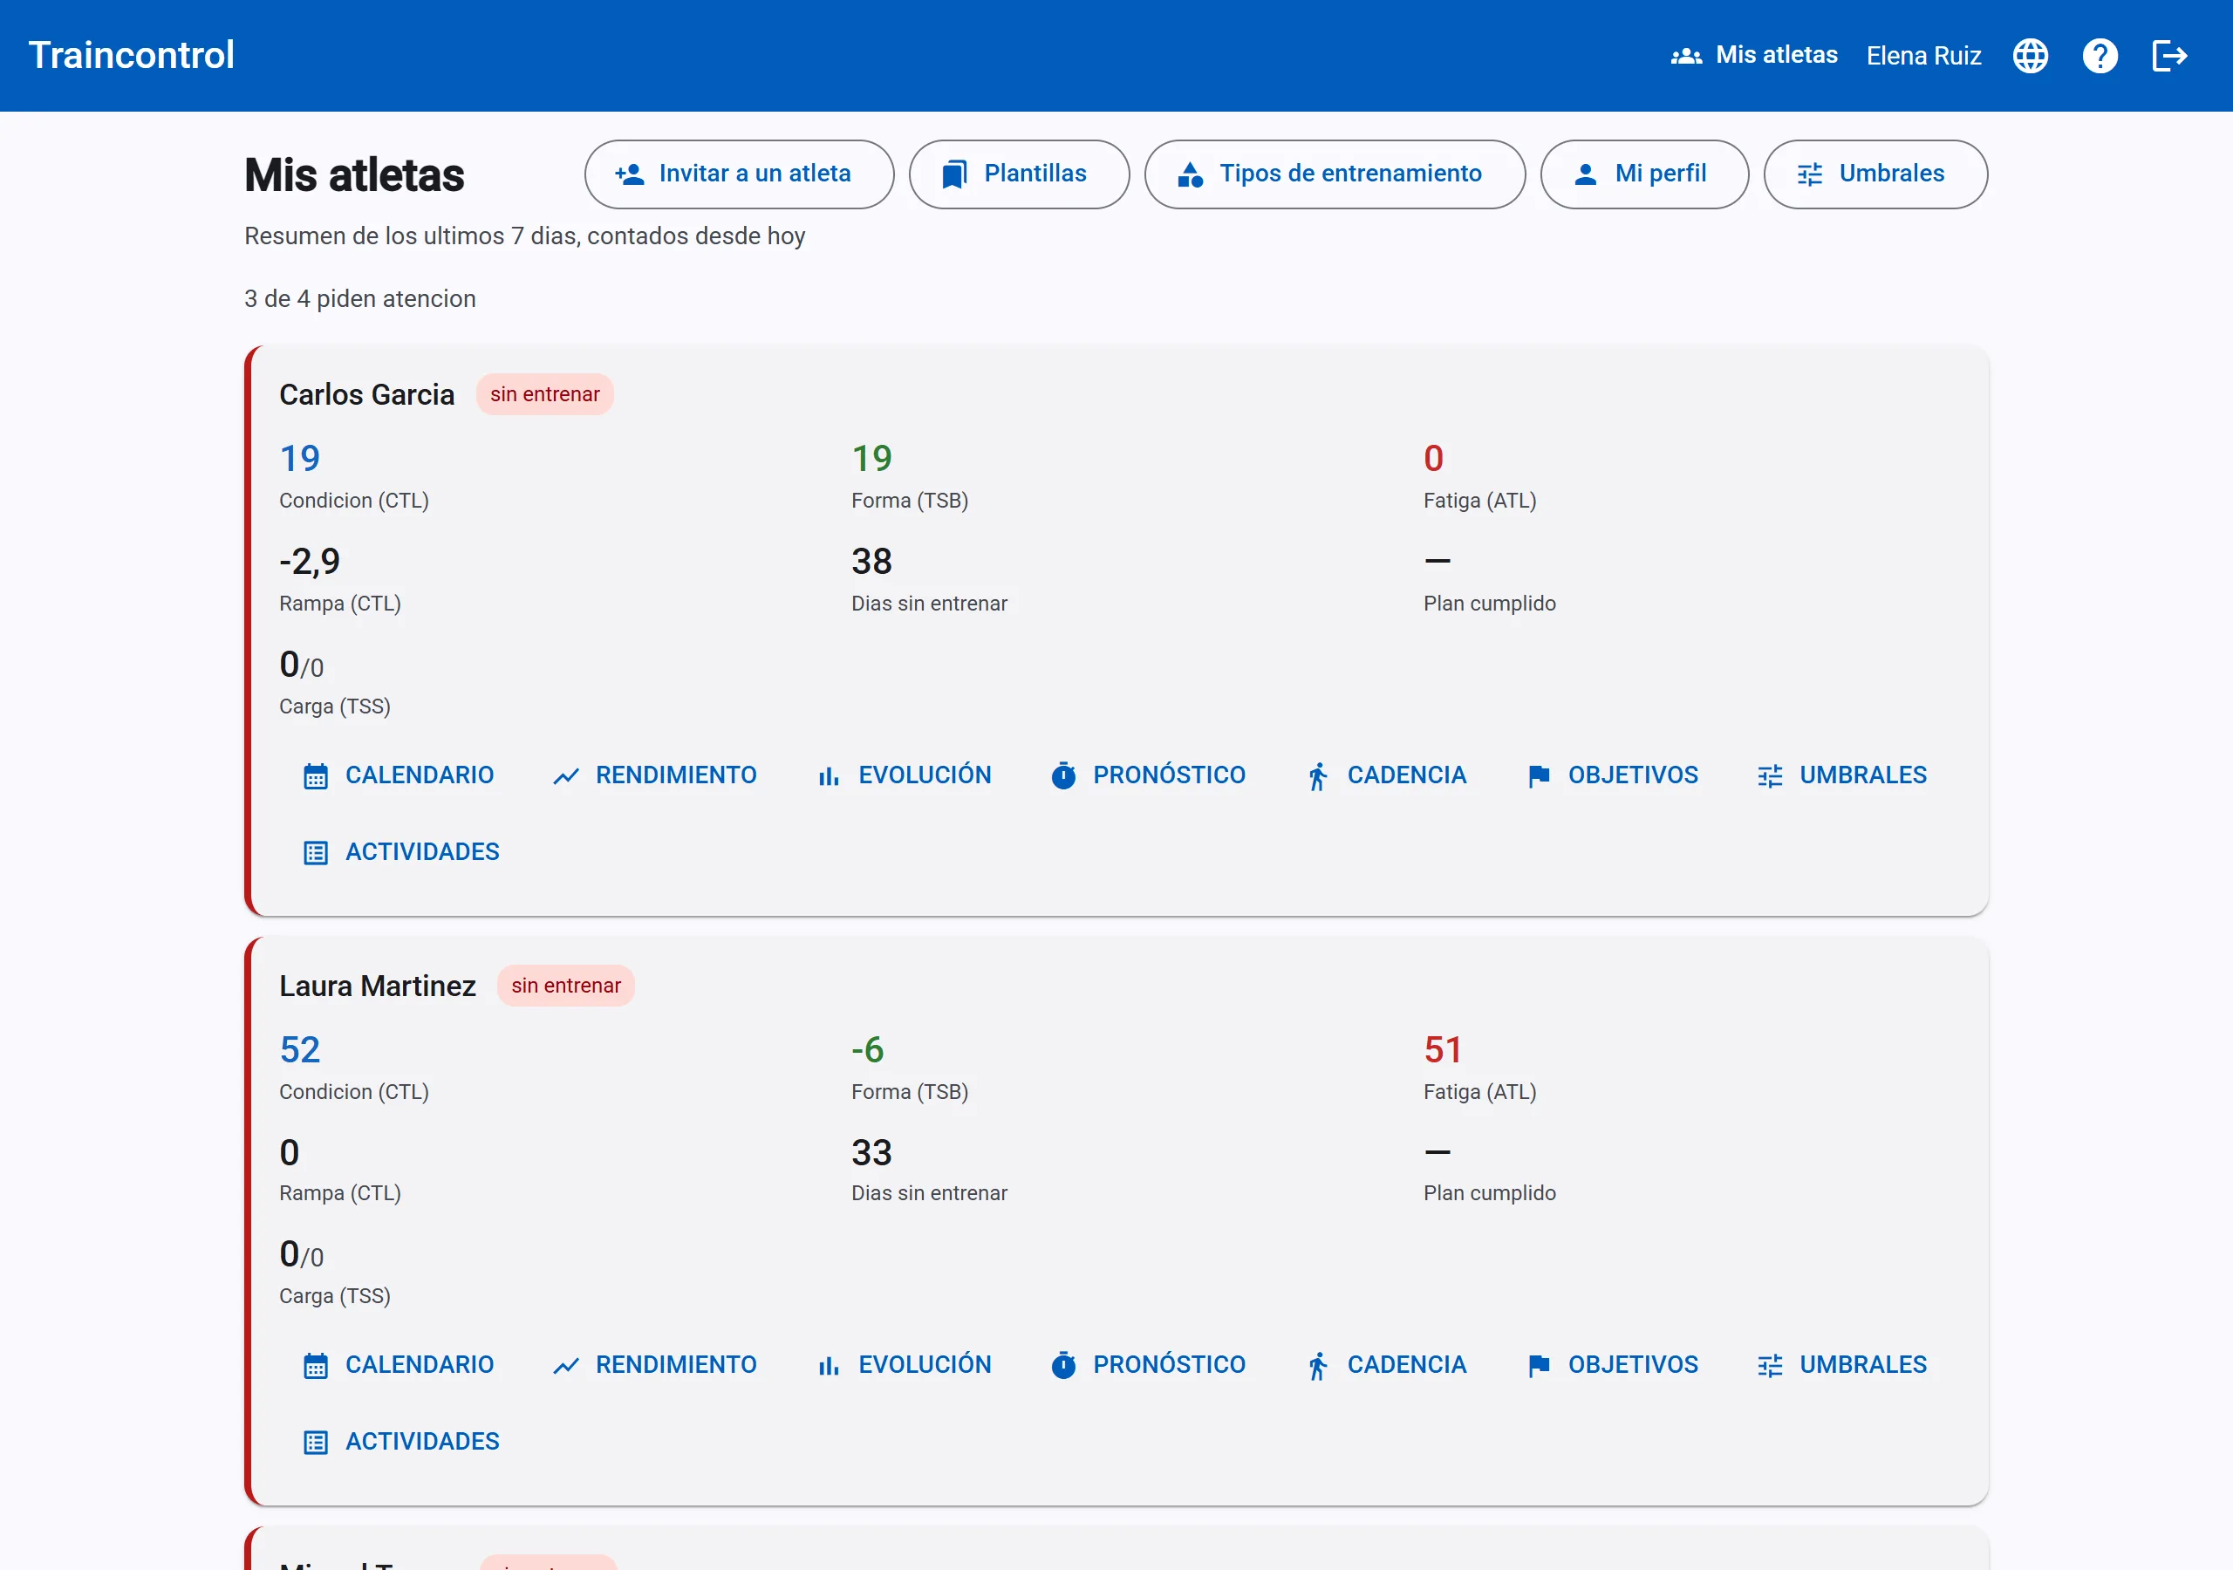Open Laura Martinez's Actividades
Viewport: 2233px width, 1570px height.
400,1442
